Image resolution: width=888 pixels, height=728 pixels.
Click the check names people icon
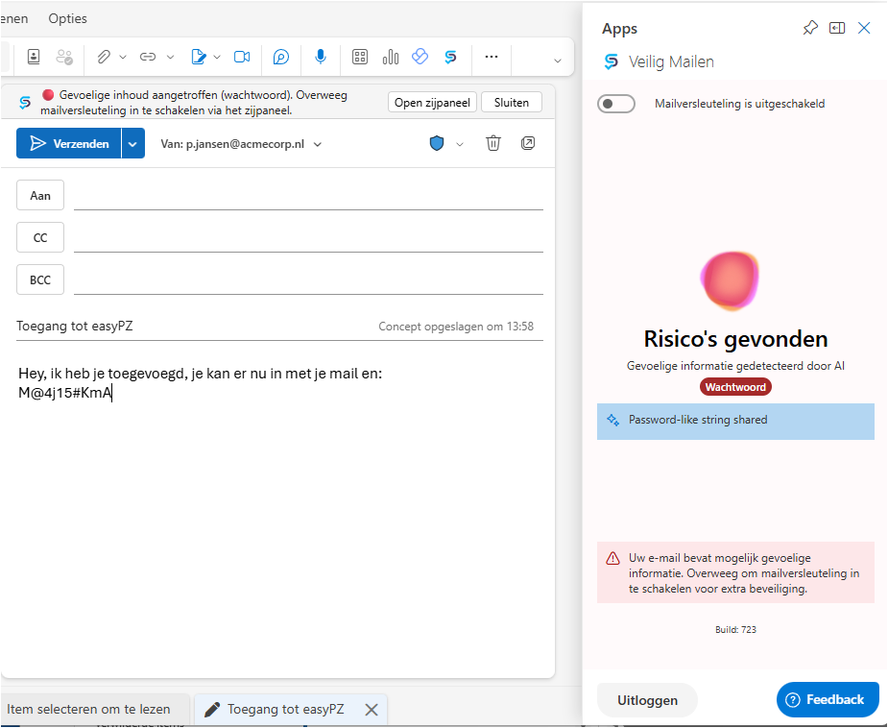[x=64, y=57]
